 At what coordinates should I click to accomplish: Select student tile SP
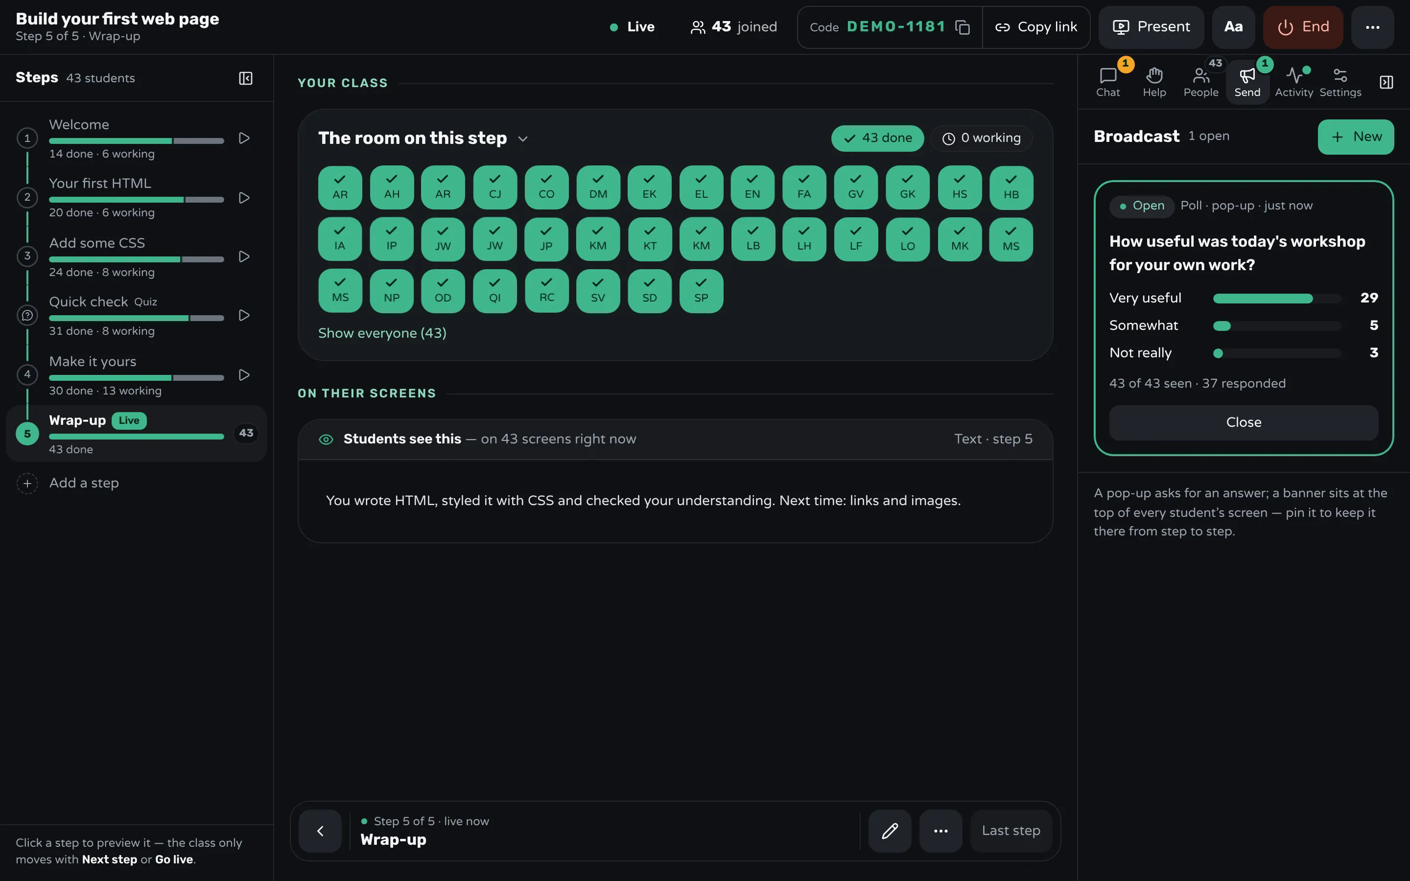(x=701, y=291)
